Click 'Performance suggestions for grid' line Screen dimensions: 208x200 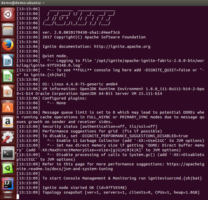pos(102,131)
